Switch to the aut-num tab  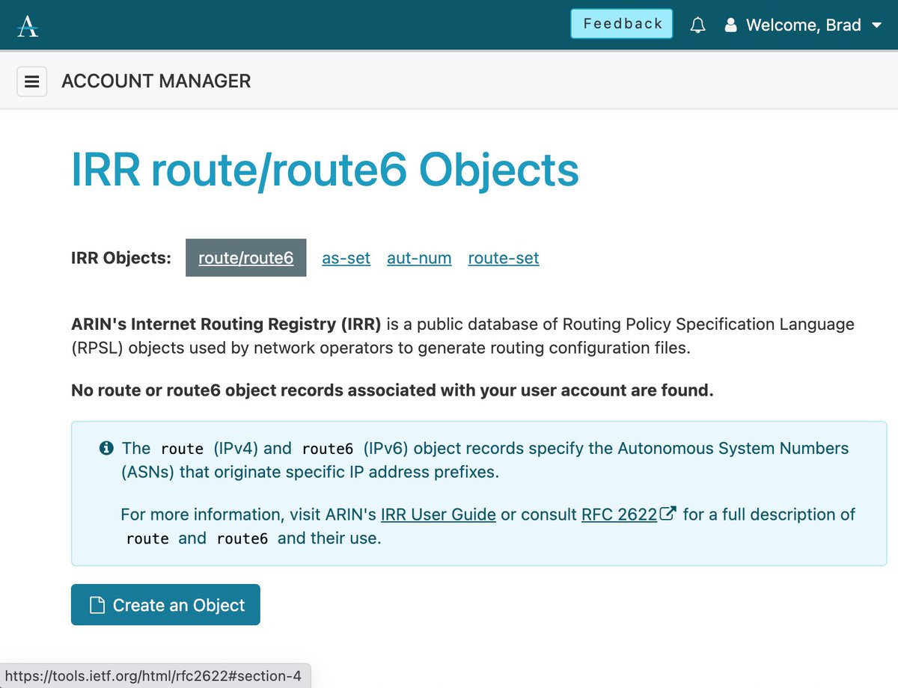click(x=419, y=258)
